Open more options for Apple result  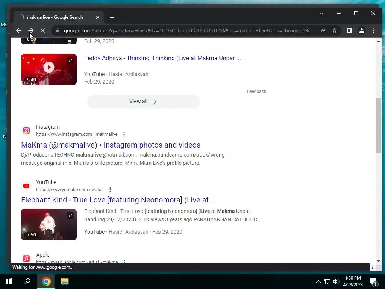(x=124, y=262)
